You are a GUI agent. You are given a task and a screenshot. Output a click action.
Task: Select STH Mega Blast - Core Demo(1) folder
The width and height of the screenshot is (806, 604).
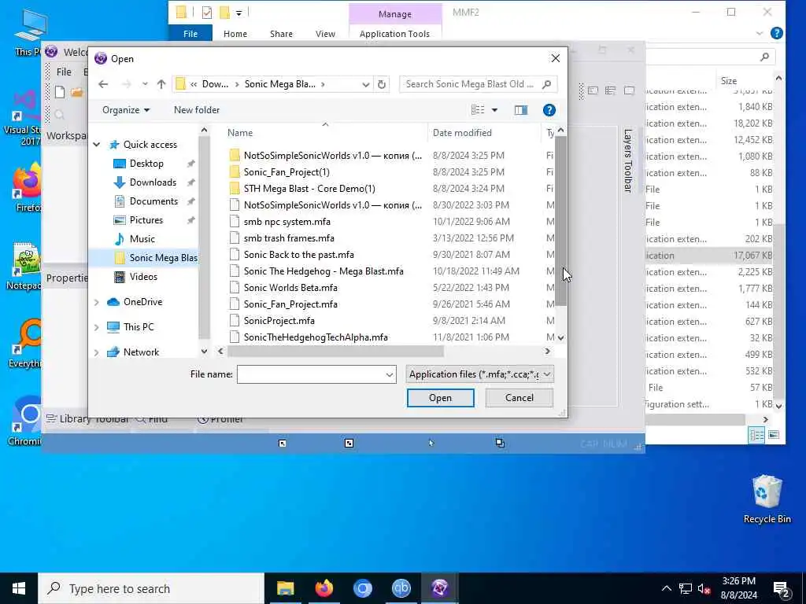point(309,189)
